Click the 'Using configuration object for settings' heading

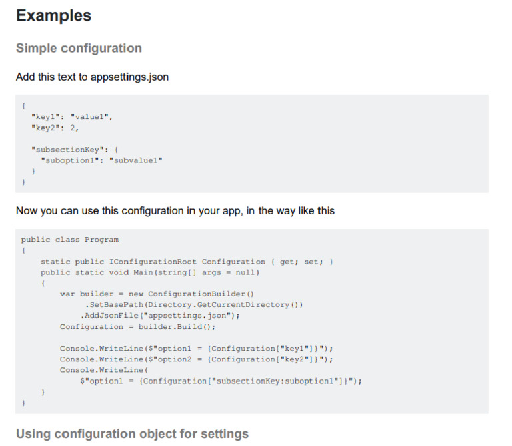point(132,434)
